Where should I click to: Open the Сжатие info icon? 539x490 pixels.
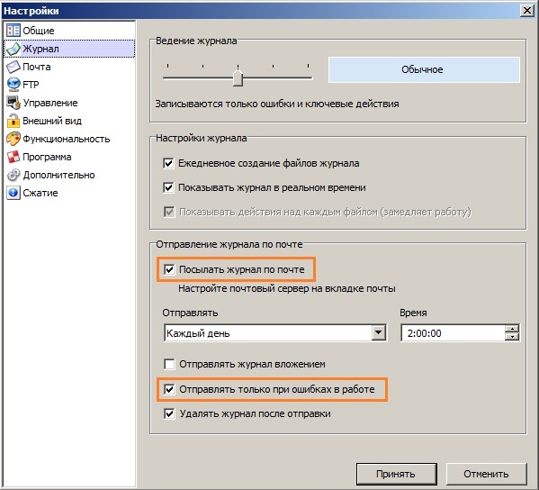[13, 193]
